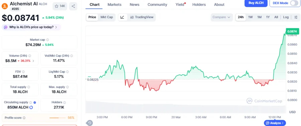Open FDV info icon
The width and height of the screenshot is (301, 126).
23,72
